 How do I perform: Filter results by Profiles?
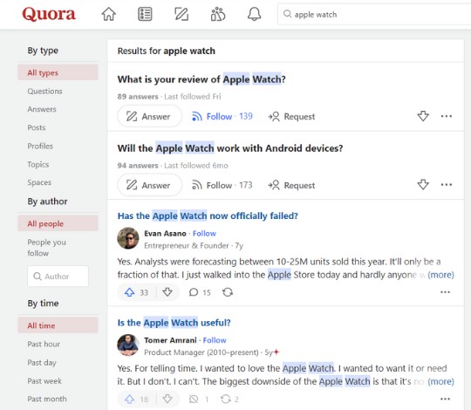pyautogui.click(x=40, y=146)
